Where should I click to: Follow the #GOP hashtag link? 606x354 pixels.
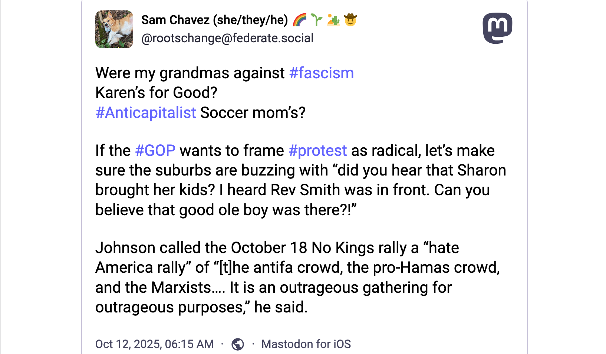pos(155,151)
